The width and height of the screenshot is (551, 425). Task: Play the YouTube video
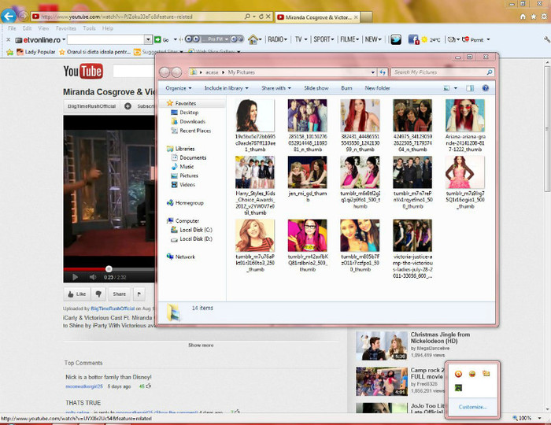[75, 277]
